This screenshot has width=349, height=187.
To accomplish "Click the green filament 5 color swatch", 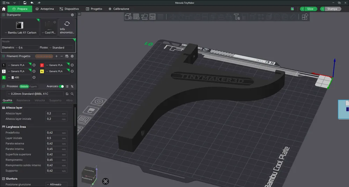I will point(4,78).
